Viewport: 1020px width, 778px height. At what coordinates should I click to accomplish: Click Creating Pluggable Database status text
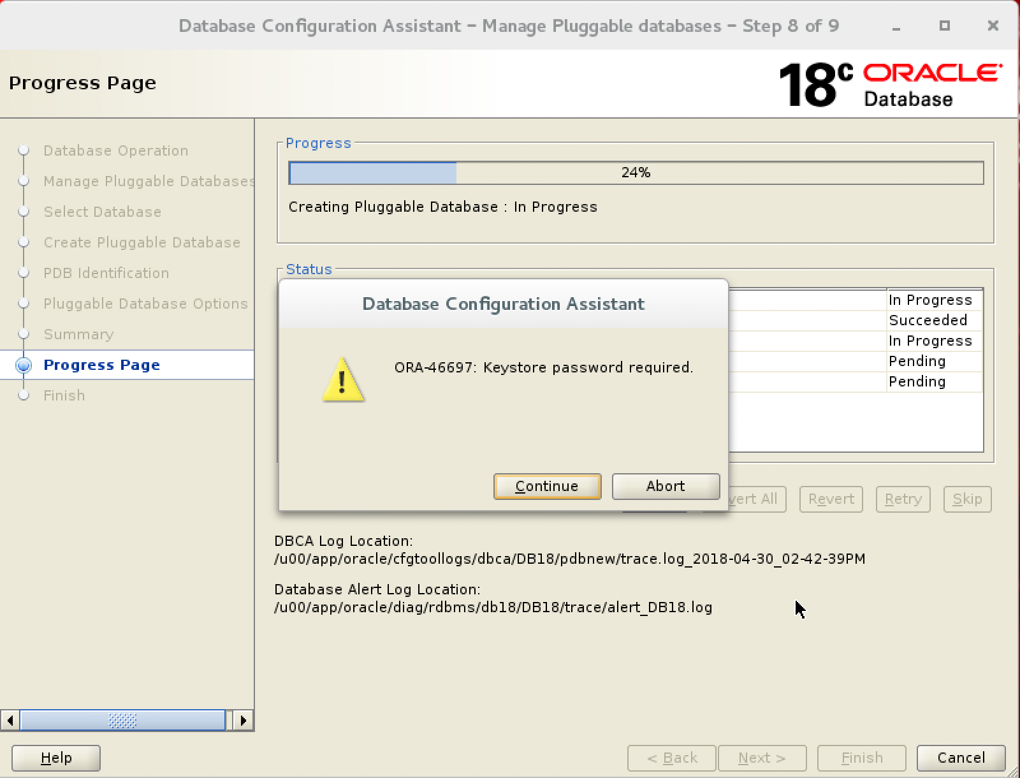442,207
